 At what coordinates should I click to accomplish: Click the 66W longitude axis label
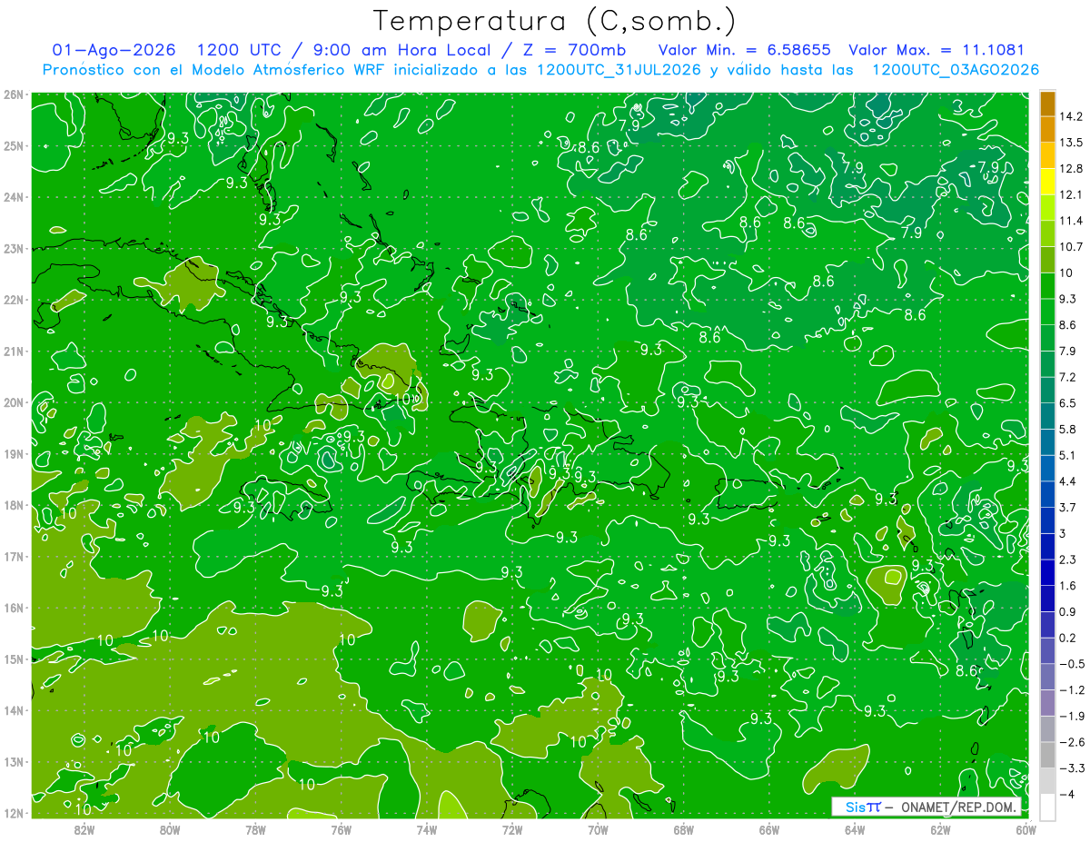tap(769, 829)
